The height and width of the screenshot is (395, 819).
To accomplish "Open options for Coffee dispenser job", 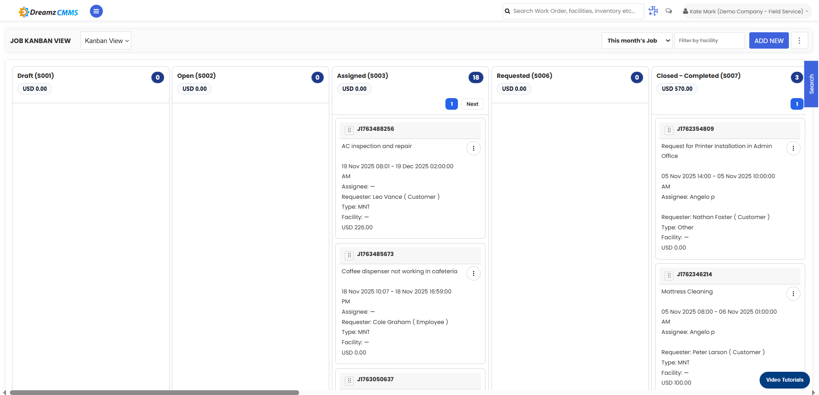I will [473, 273].
